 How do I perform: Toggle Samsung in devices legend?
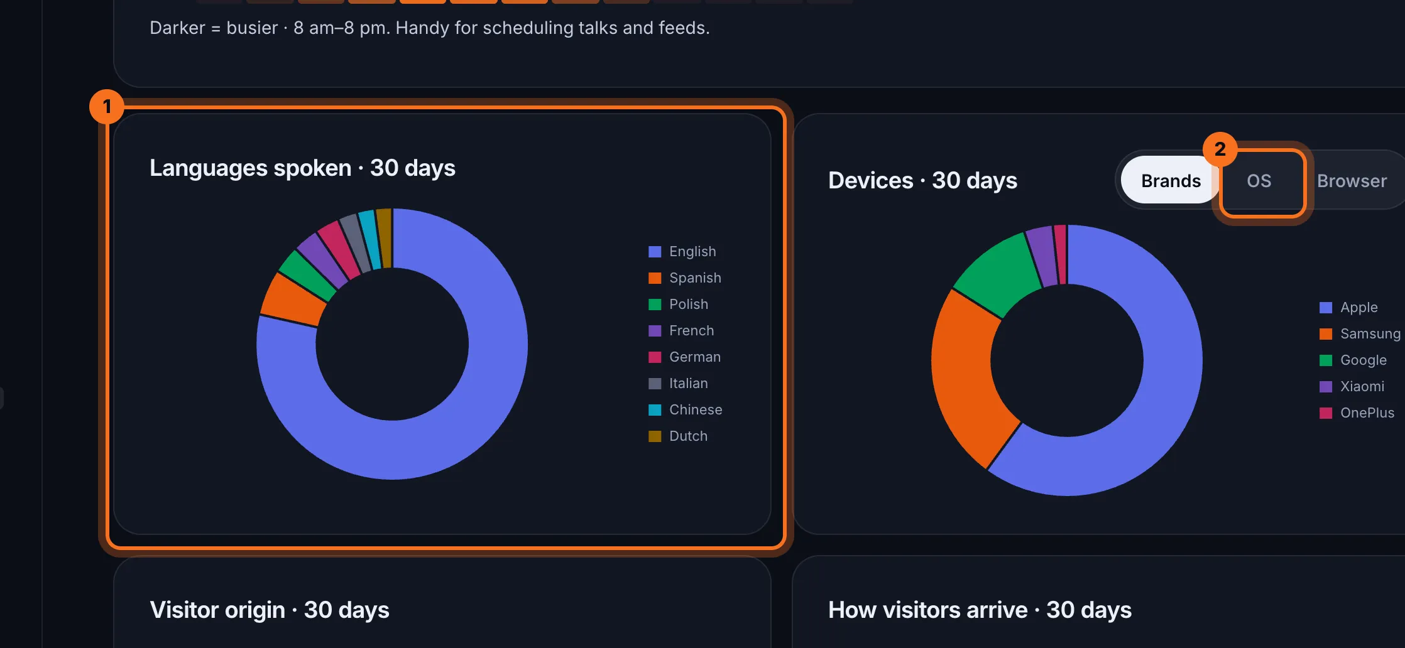pyautogui.click(x=1360, y=333)
